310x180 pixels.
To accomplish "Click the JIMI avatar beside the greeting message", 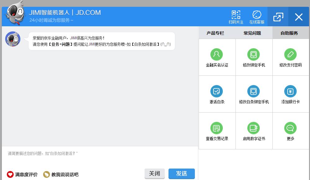I will [13, 39].
